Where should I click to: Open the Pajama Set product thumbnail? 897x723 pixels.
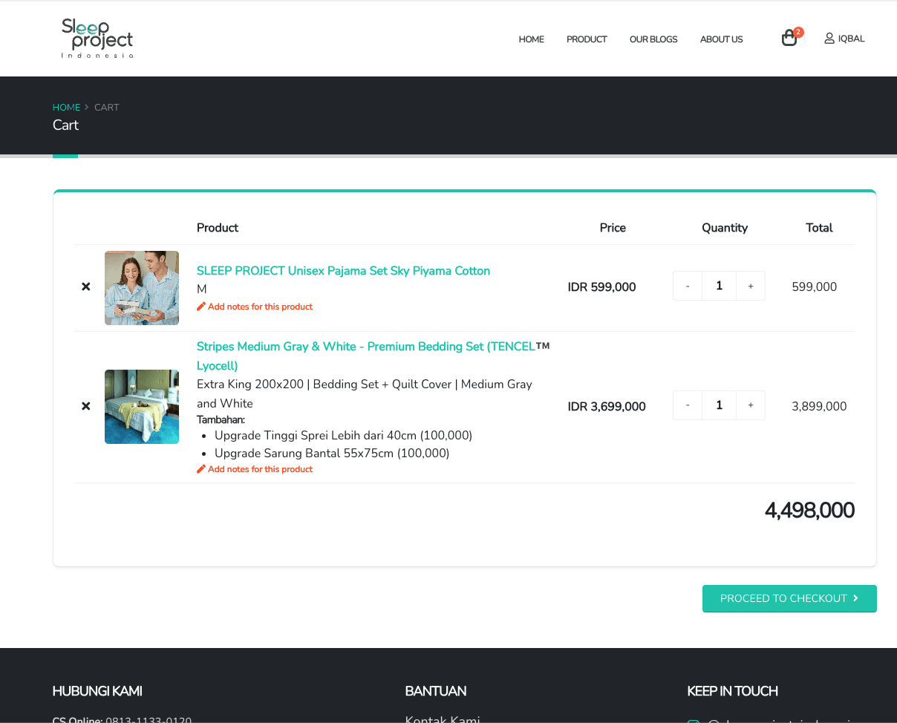pyautogui.click(x=142, y=288)
